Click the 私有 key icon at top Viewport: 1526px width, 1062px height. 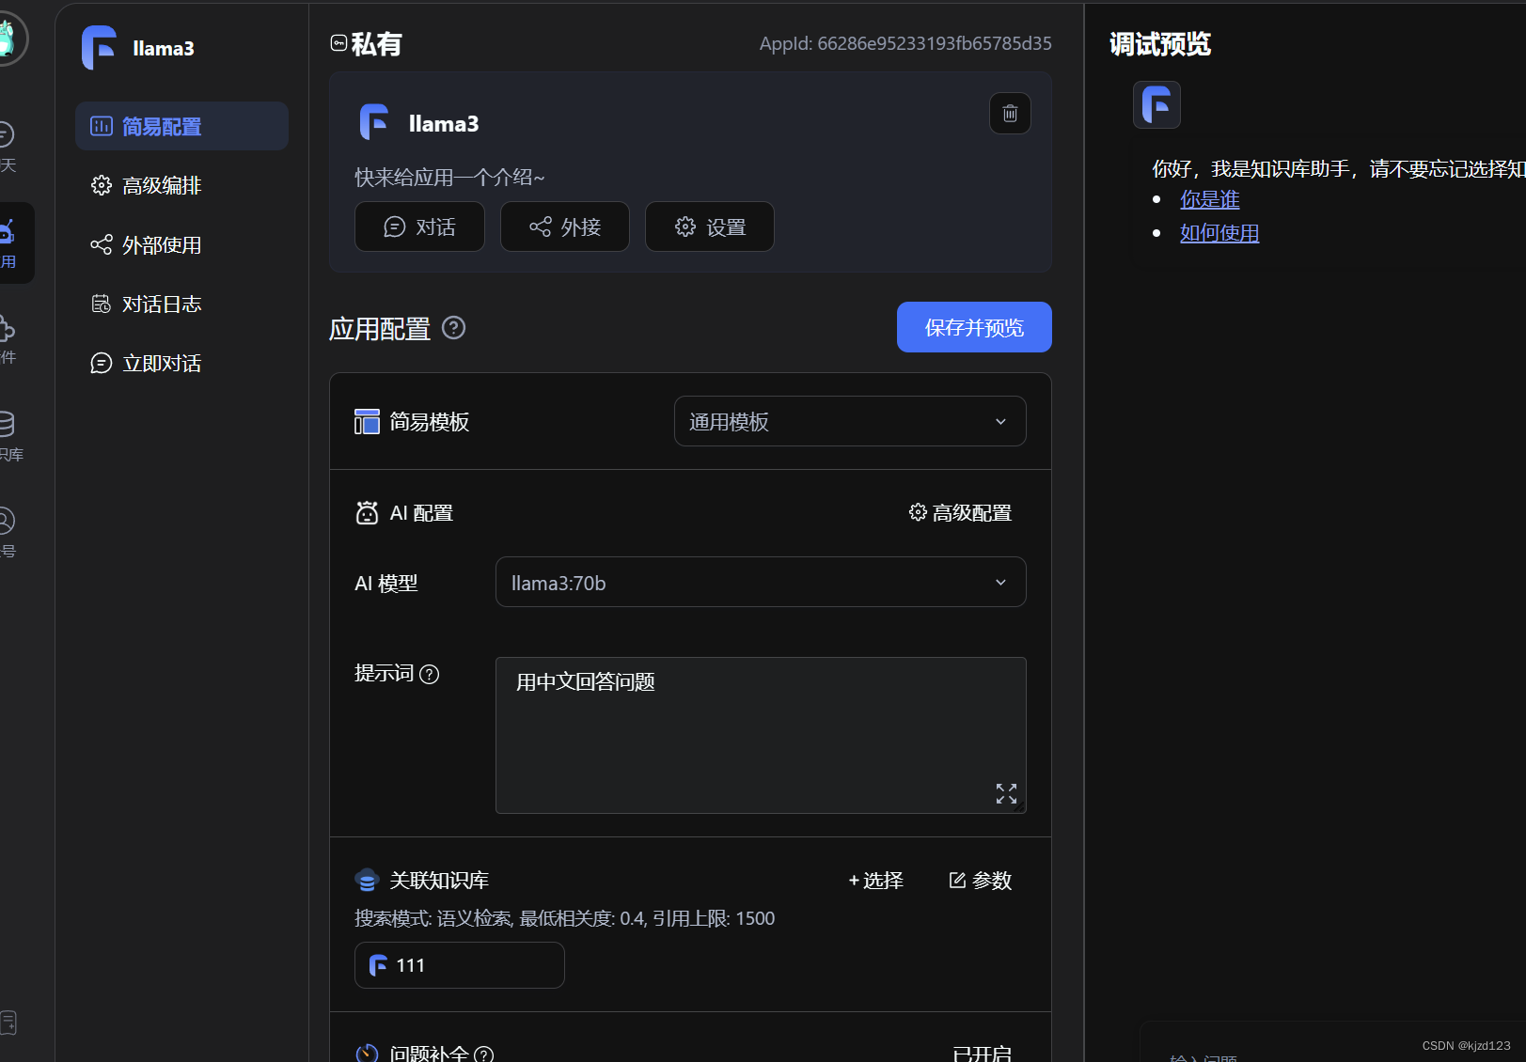point(338,43)
